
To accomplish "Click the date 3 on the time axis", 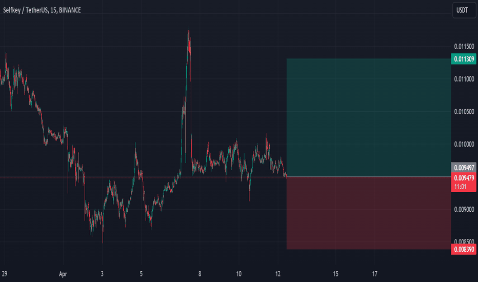I will 102,274.
